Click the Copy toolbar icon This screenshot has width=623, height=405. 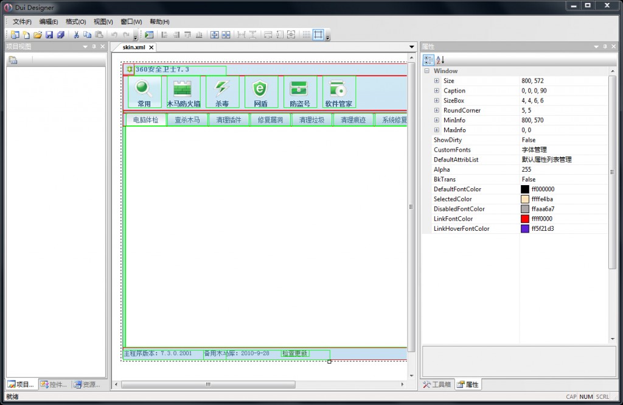(x=88, y=35)
